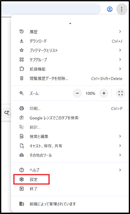Open 設定 from the menu

tap(70, 179)
